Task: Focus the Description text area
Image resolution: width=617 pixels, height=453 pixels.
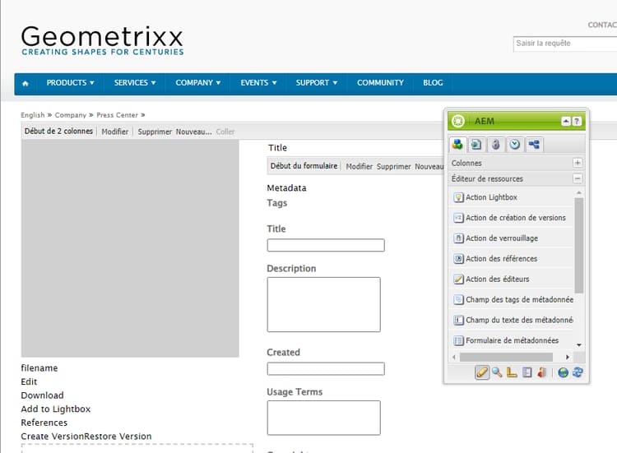Action: point(324,304)
